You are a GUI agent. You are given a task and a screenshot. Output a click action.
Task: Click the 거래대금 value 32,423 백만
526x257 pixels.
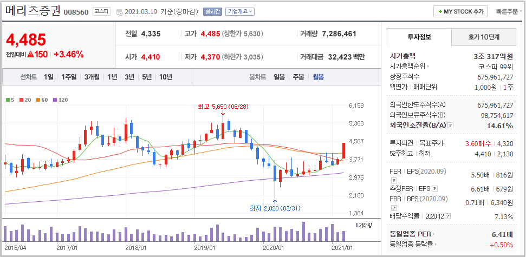pyautogui.click(x=346, y=57)
